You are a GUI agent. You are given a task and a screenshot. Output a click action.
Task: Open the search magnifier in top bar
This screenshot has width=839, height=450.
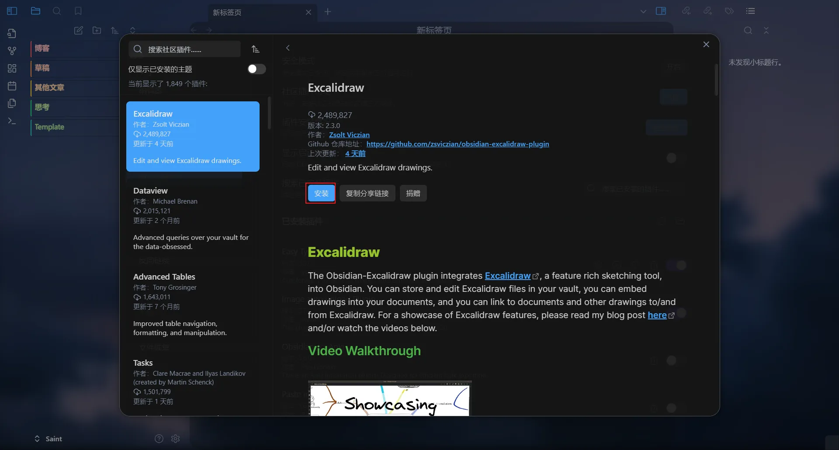tap(57, 11)
